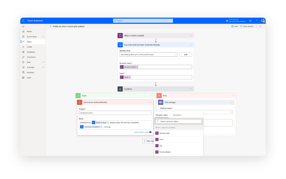Screen dimensions: 286x179
Task: Run the Flow checker
Action: point(247,26)
